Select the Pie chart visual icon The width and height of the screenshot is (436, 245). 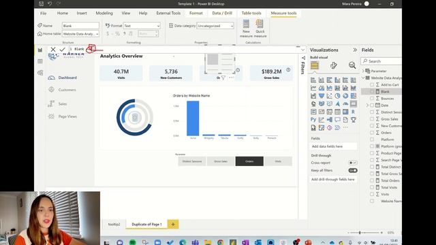click(x=337, y=96)
